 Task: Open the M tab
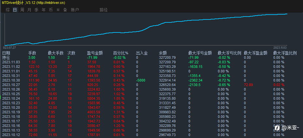pos(58,10)
